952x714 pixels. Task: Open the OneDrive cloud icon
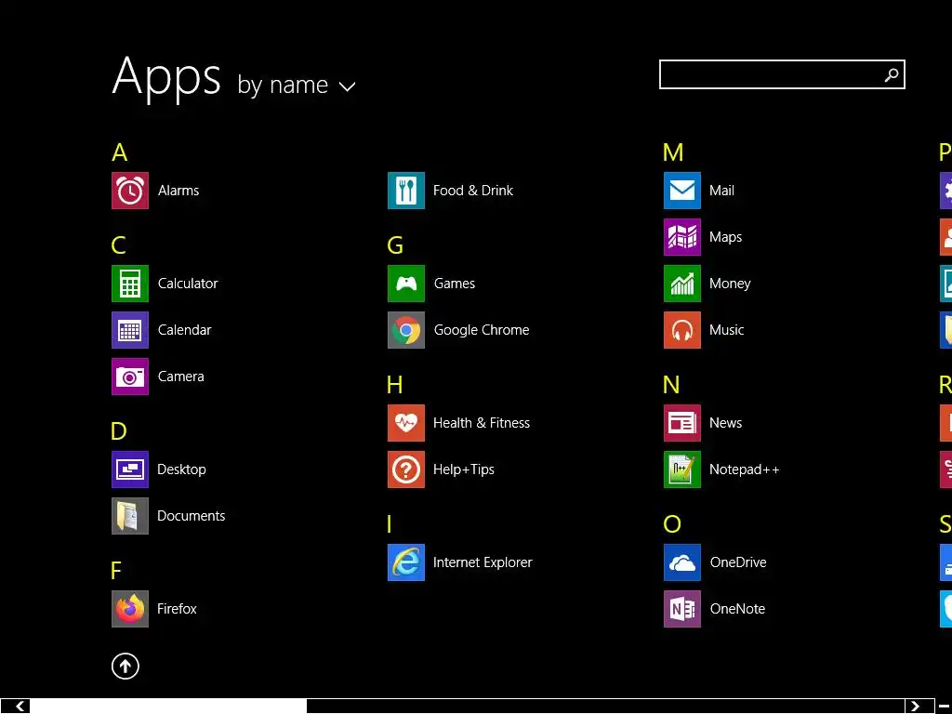pos(682,562)
